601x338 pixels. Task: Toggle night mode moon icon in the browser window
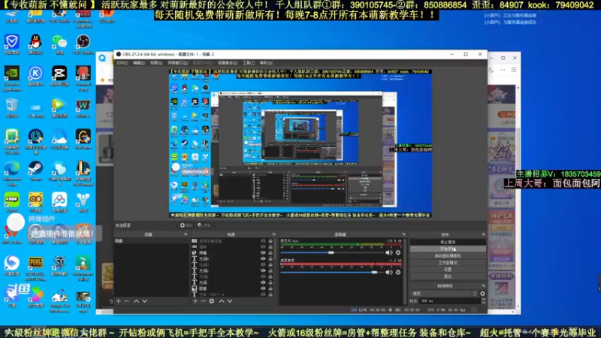click(491, 70)
